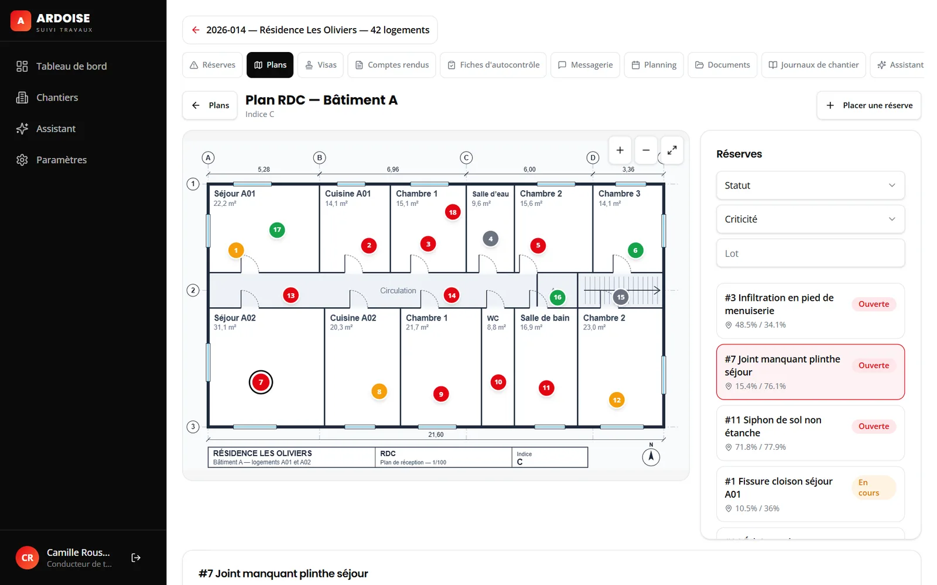Select marker 16 next to the stairs
Image resolution: width=937 pixels, height=585 pixels.
pyautogui.click(x=558, y=297)
